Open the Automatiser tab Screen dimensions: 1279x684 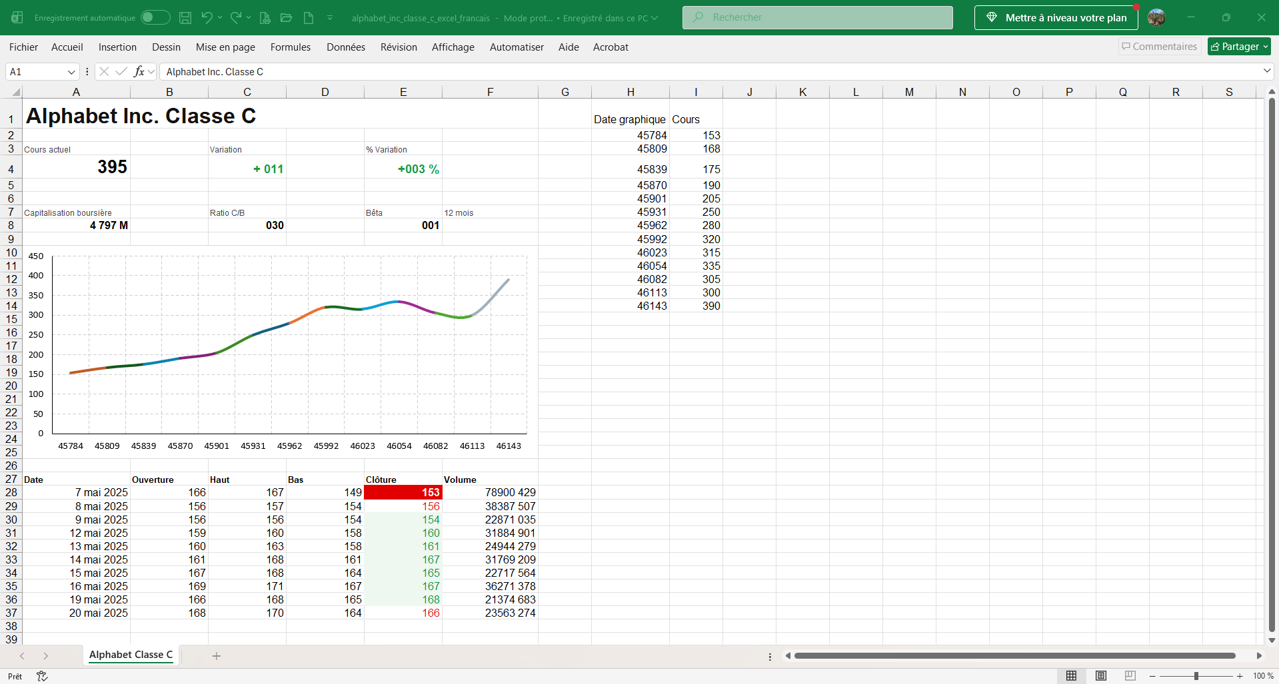point(517,47)
